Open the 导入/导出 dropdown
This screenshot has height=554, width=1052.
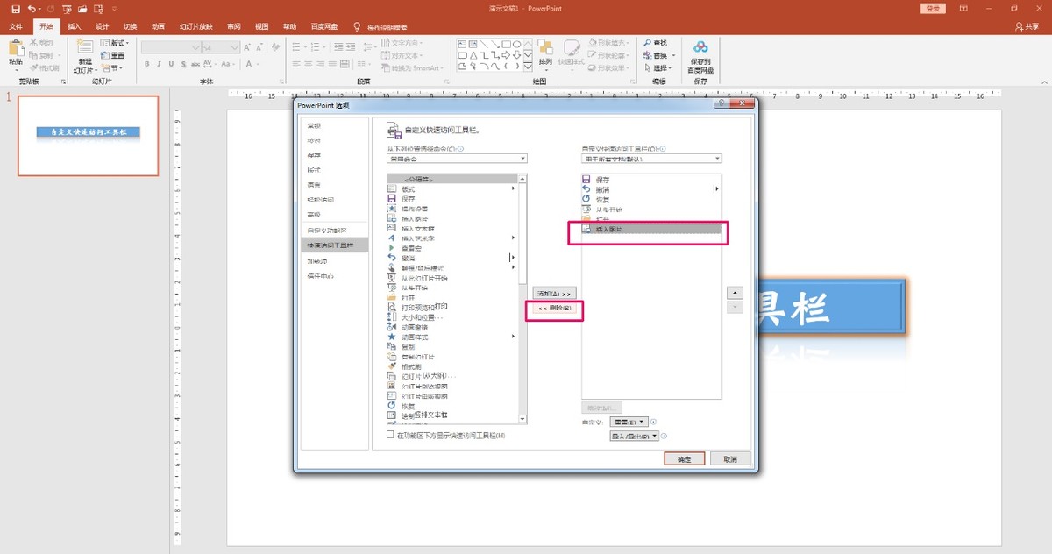click(635, 436)
